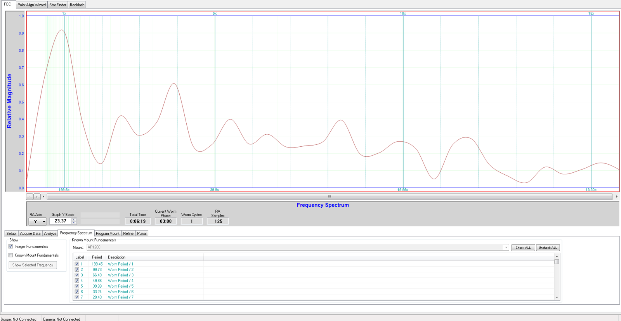Click the Current Worm Phase field
This screenshot has width=621, height=321.
(166, 221)
